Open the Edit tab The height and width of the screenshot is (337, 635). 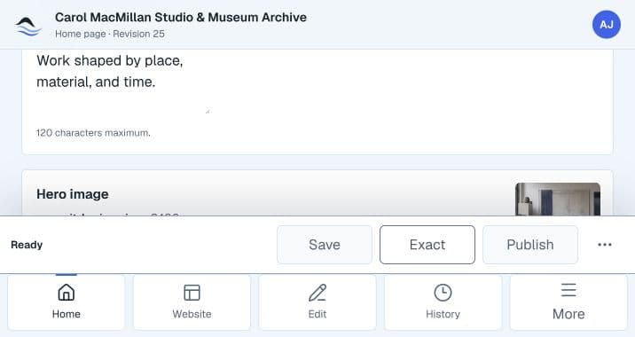point(317,302)
